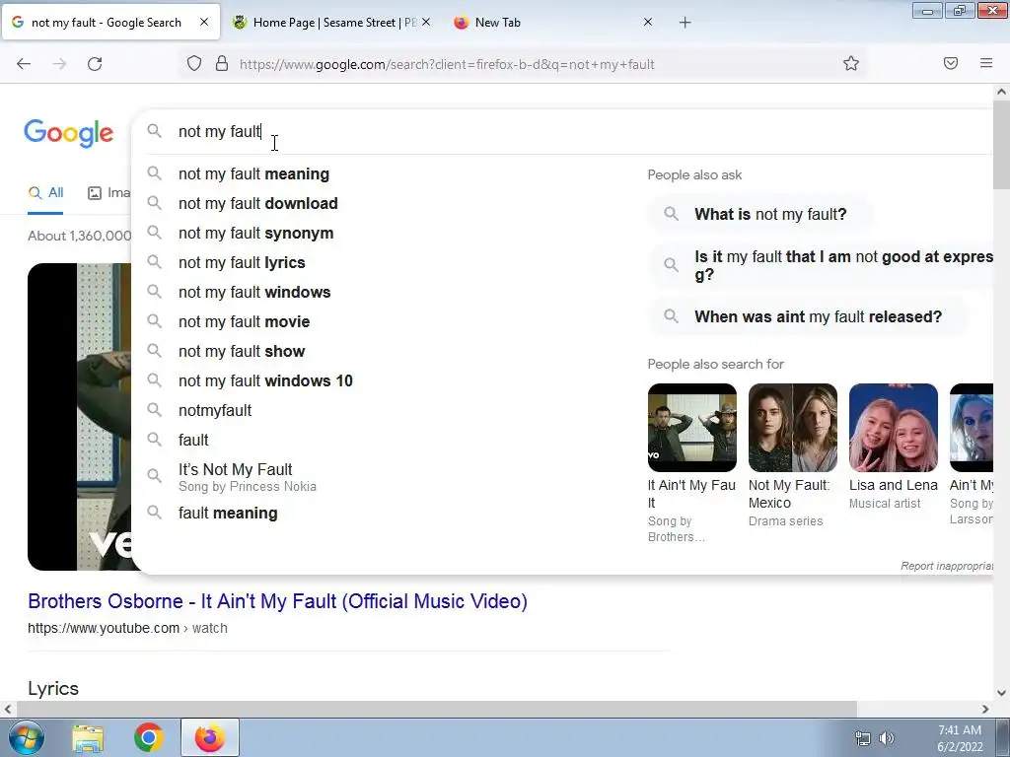Choose the suggestion that says only 'fault'
The height and width of the screenshot is (757, 1010).
coord(193,441)
